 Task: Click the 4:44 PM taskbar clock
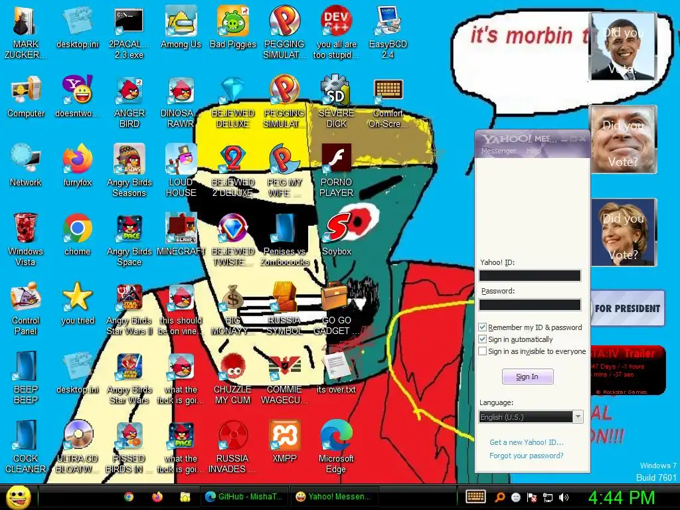622,497
